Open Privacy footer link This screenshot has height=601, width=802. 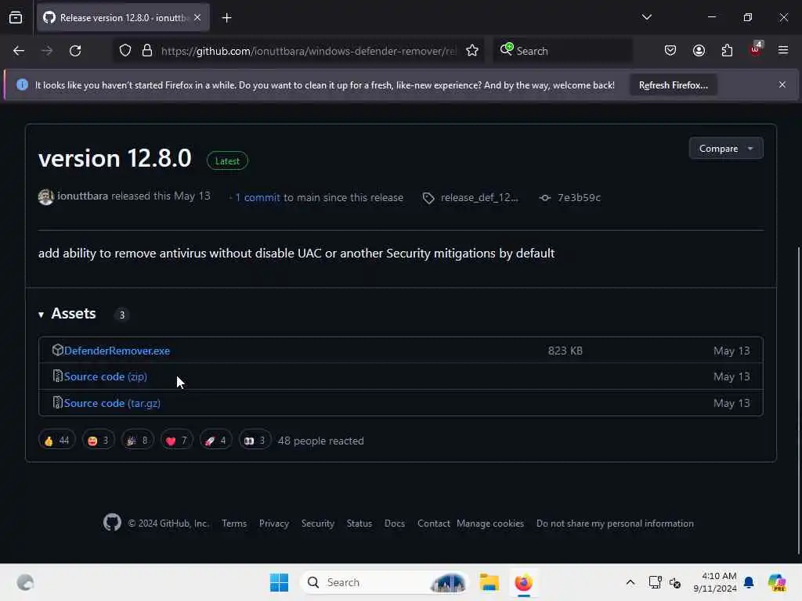[273, 524]
